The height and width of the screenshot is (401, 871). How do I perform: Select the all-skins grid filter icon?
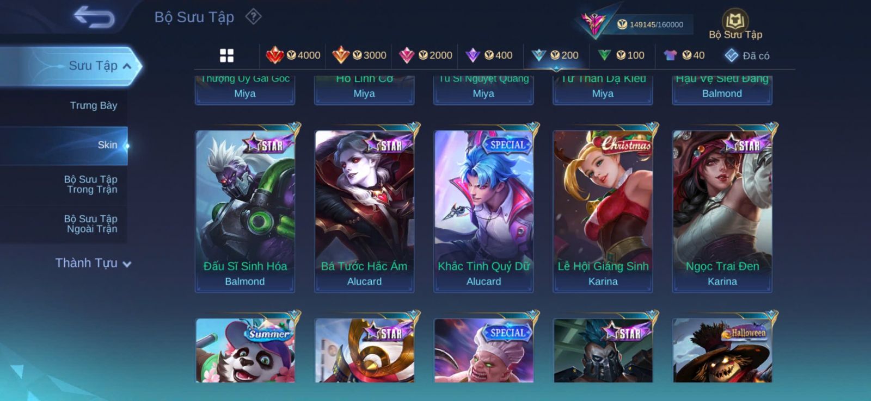click(x=226, y=55)
